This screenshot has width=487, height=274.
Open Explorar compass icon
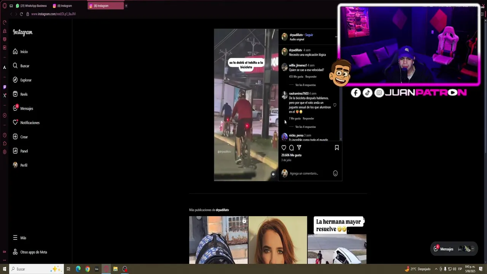pyautogui.click(x=15, y=80)
